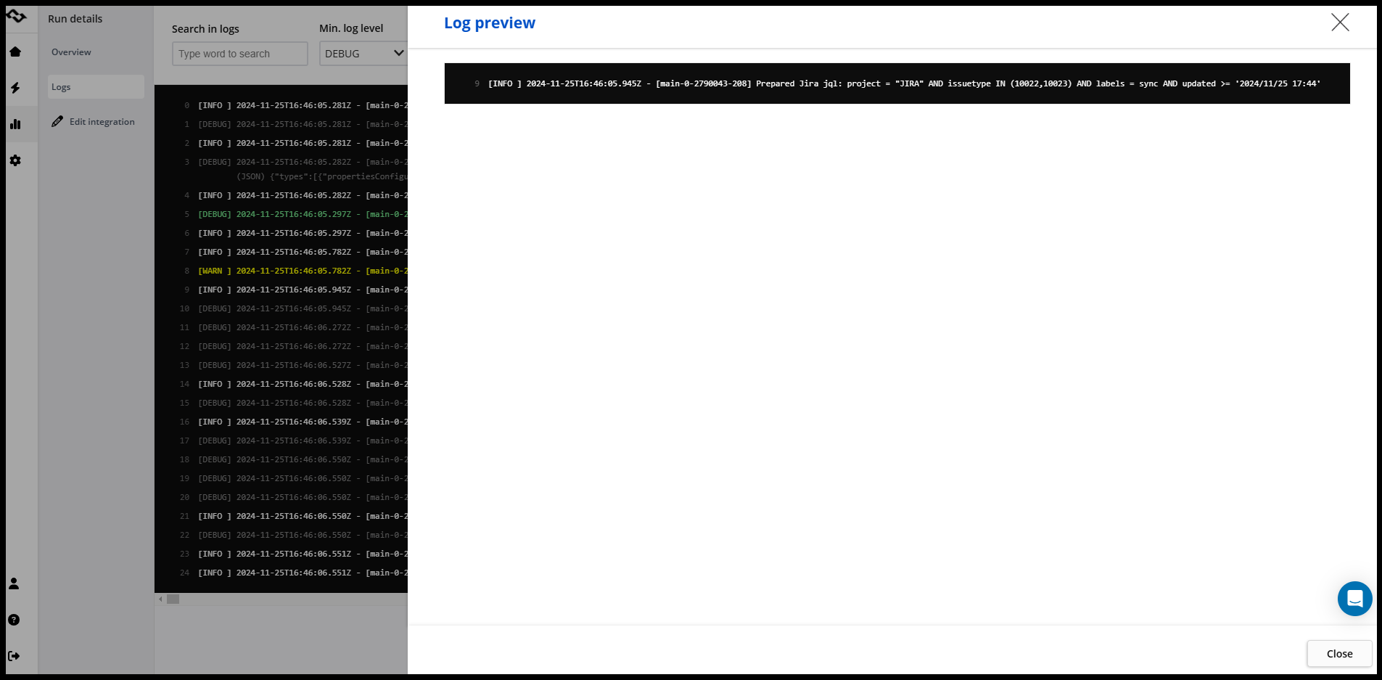Open the chat support bubble
1382x680 pixels.
pyautogui.click(x=1354, y=599)
